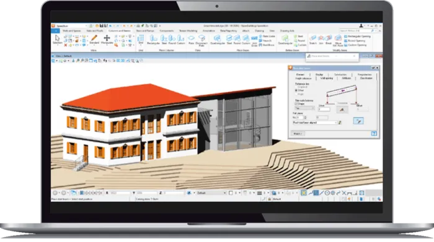
Task: Switch to Slabs and Roofs ribbon tab
Action: [95, 31]
